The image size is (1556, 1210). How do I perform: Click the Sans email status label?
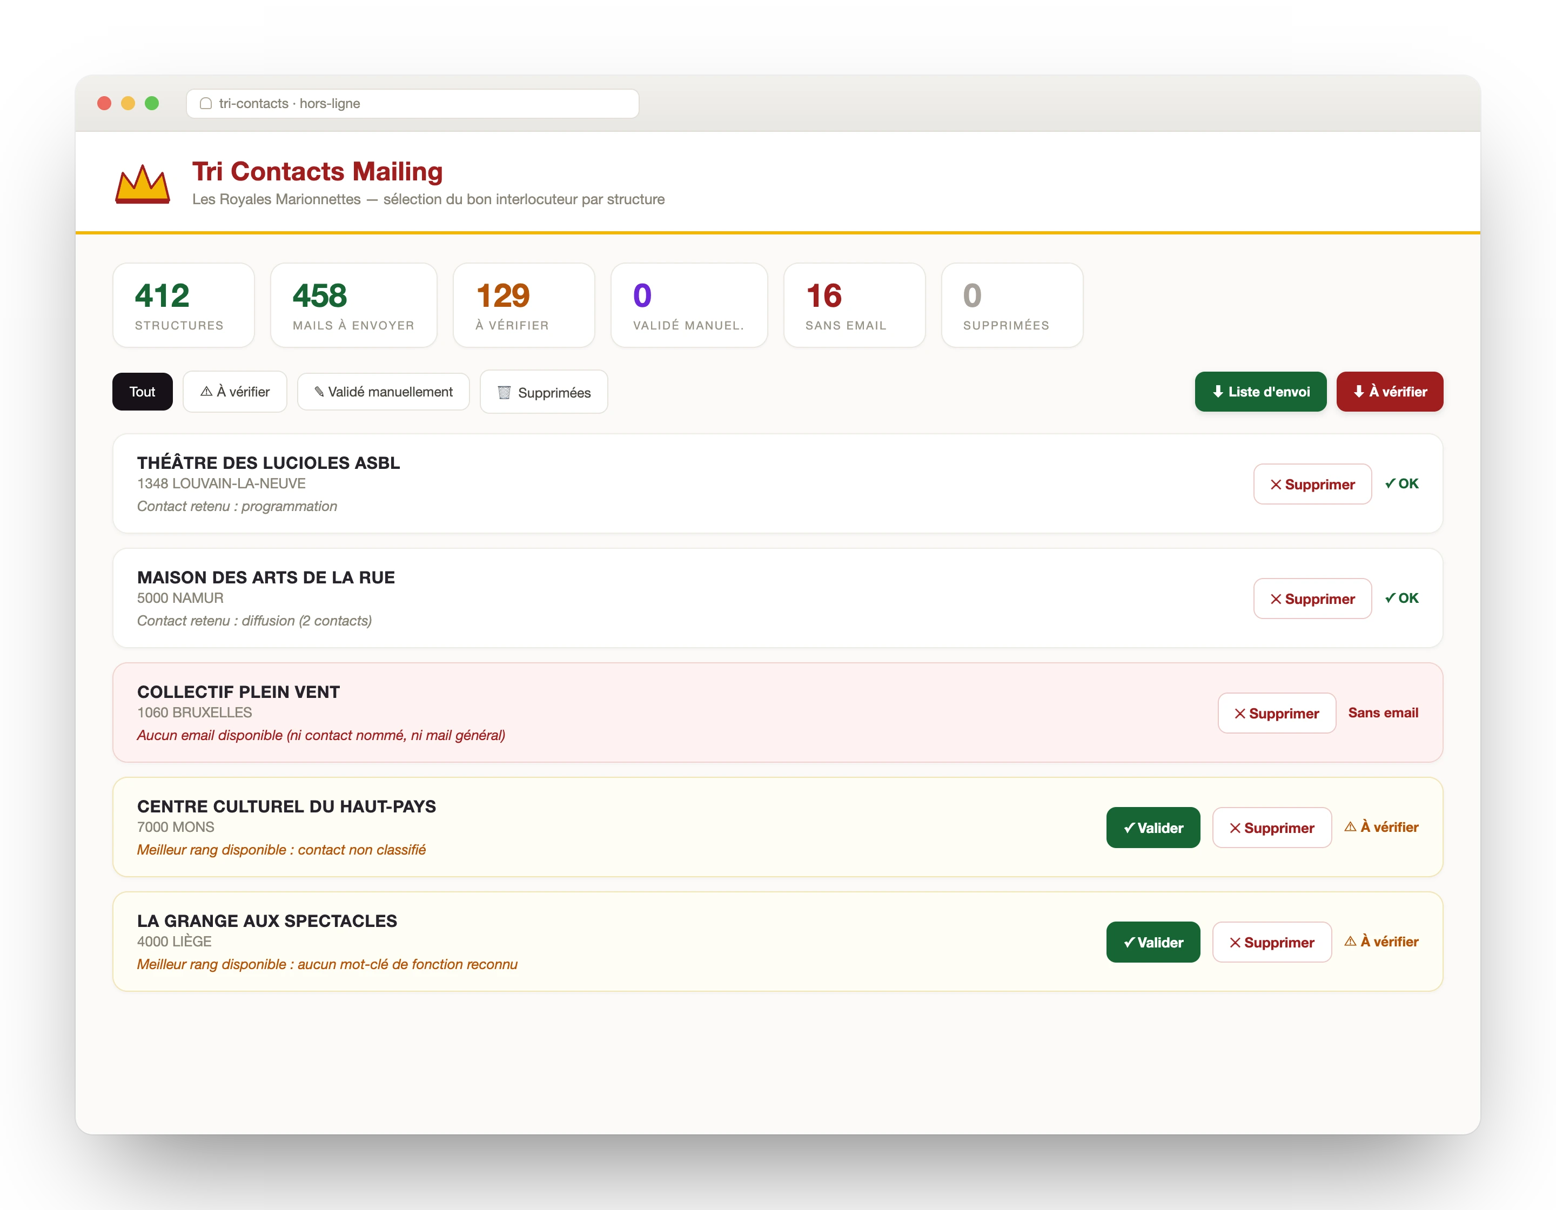click(1383, 714)
